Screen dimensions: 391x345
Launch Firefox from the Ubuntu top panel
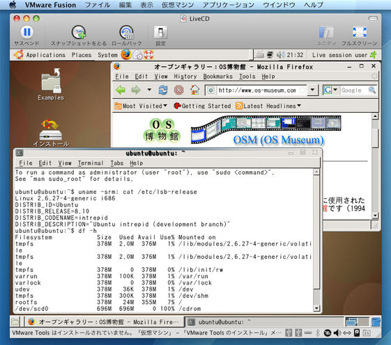126,54
